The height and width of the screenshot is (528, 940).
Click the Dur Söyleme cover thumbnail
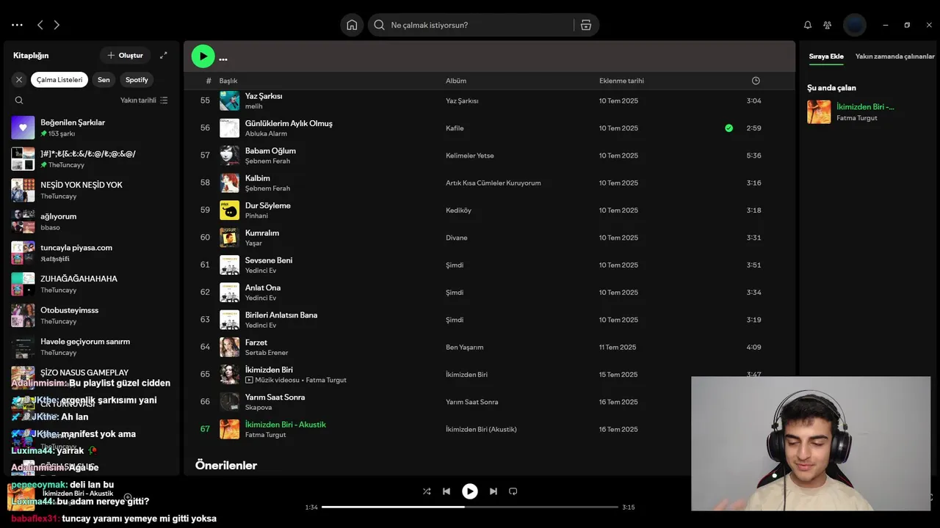coord(229,210)
